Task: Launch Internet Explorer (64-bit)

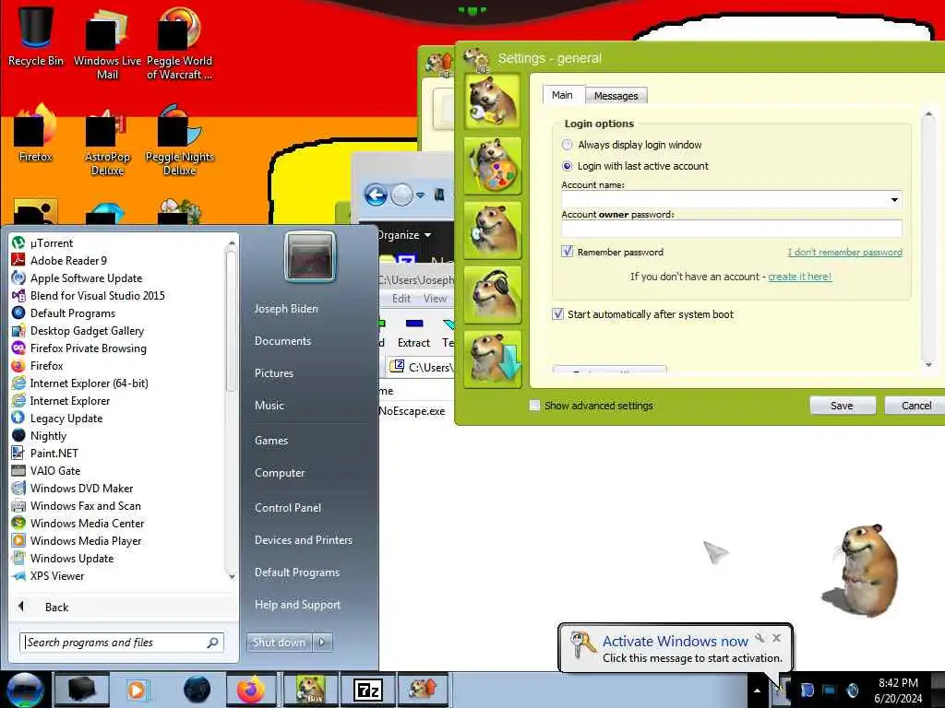Action: [89, 383]
